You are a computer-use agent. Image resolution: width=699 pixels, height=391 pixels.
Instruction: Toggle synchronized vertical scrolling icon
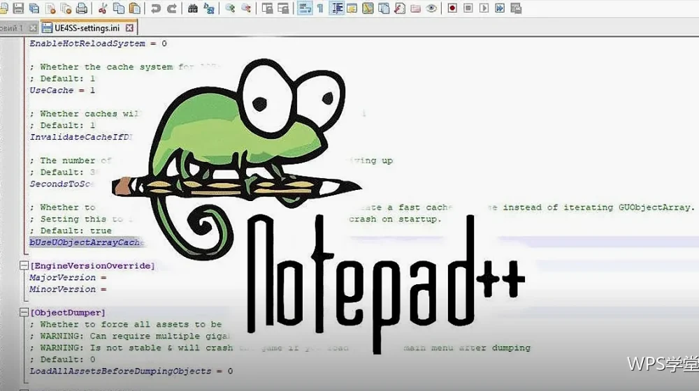point(267,8)
